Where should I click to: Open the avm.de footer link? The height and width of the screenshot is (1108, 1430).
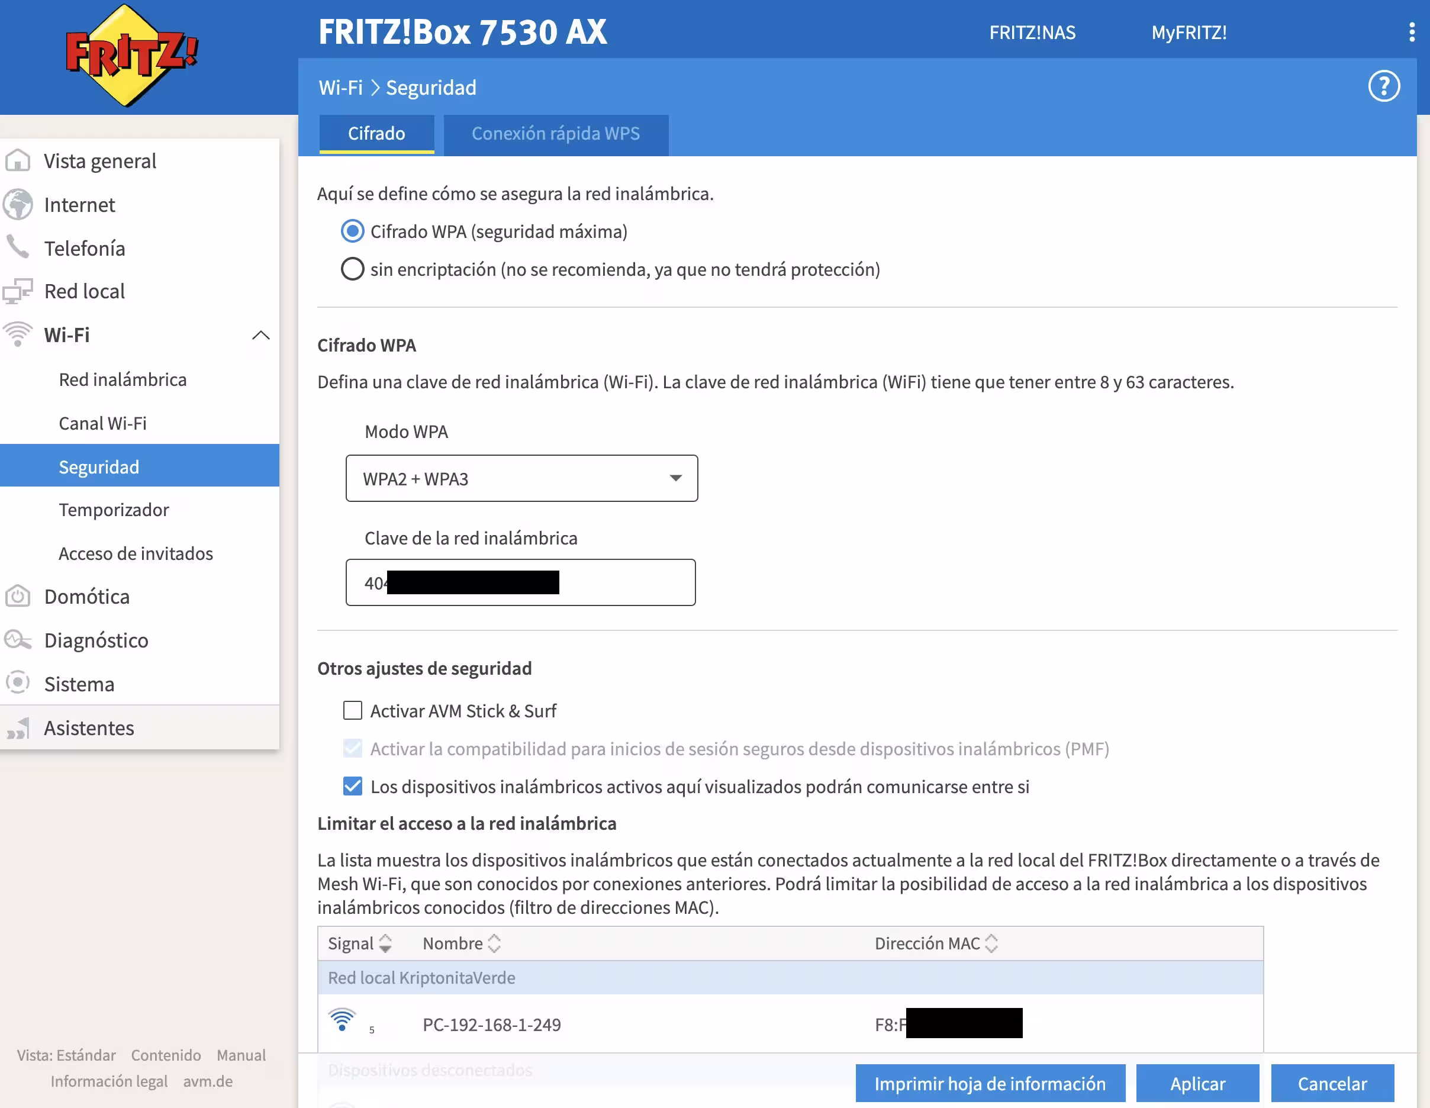[208, 1081]
